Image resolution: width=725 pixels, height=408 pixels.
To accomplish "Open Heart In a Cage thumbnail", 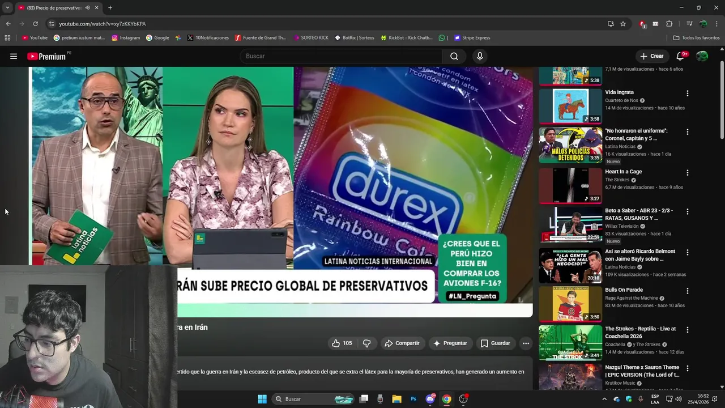I will tap(570, 185).
